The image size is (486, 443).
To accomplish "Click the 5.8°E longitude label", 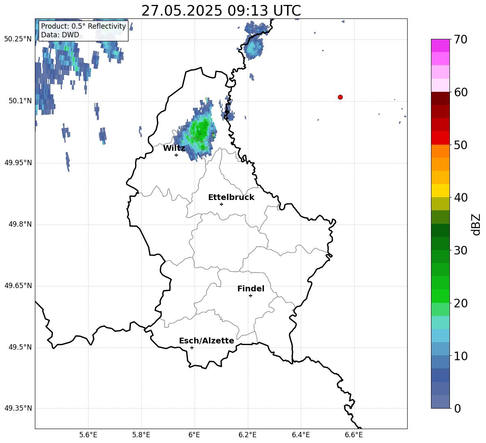I will [141, 435].
